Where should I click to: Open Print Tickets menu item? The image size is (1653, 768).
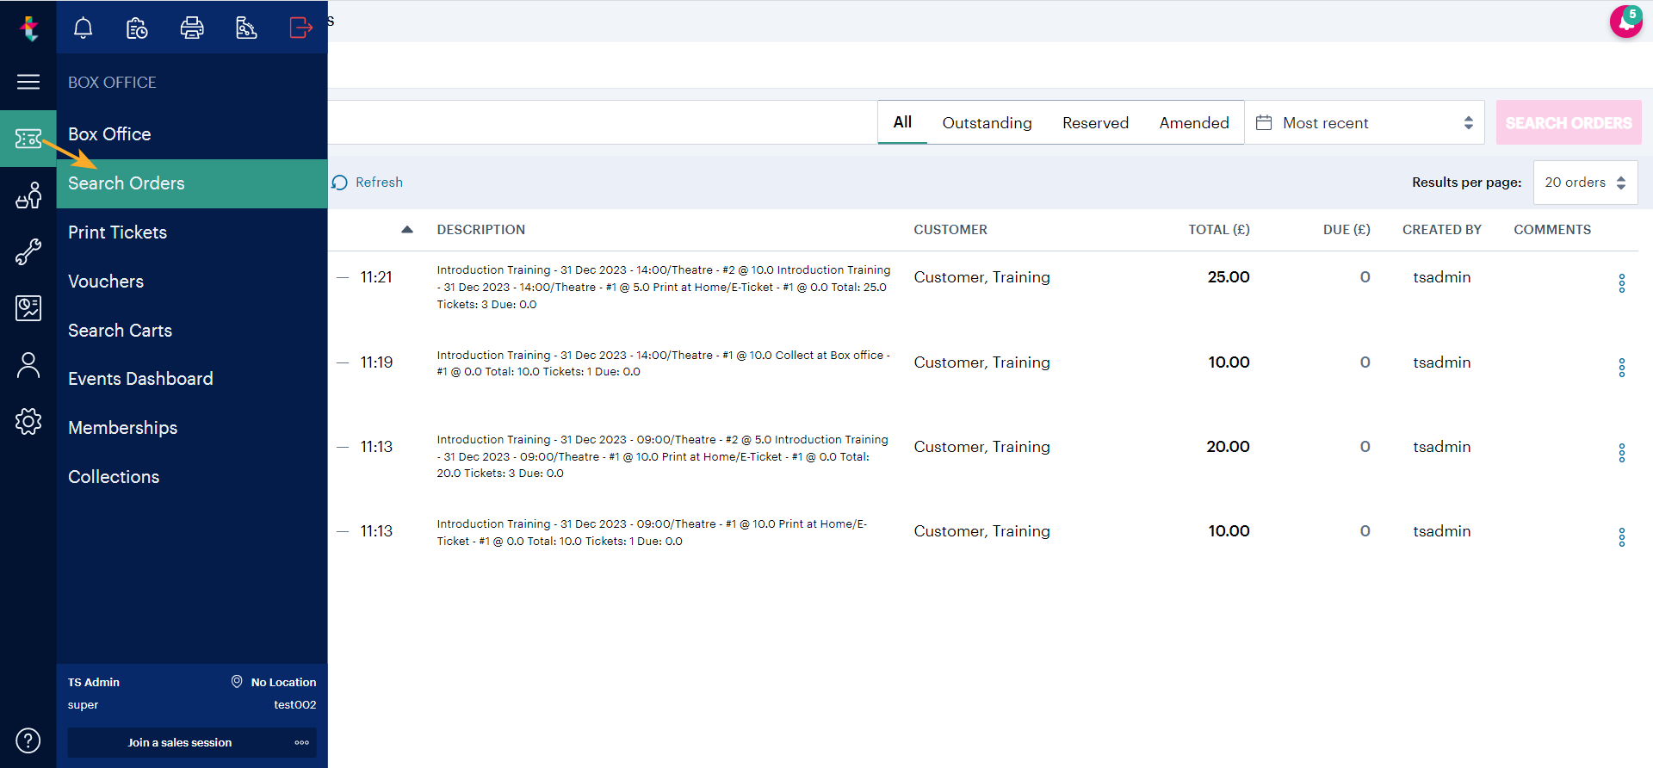coord(192,232)
